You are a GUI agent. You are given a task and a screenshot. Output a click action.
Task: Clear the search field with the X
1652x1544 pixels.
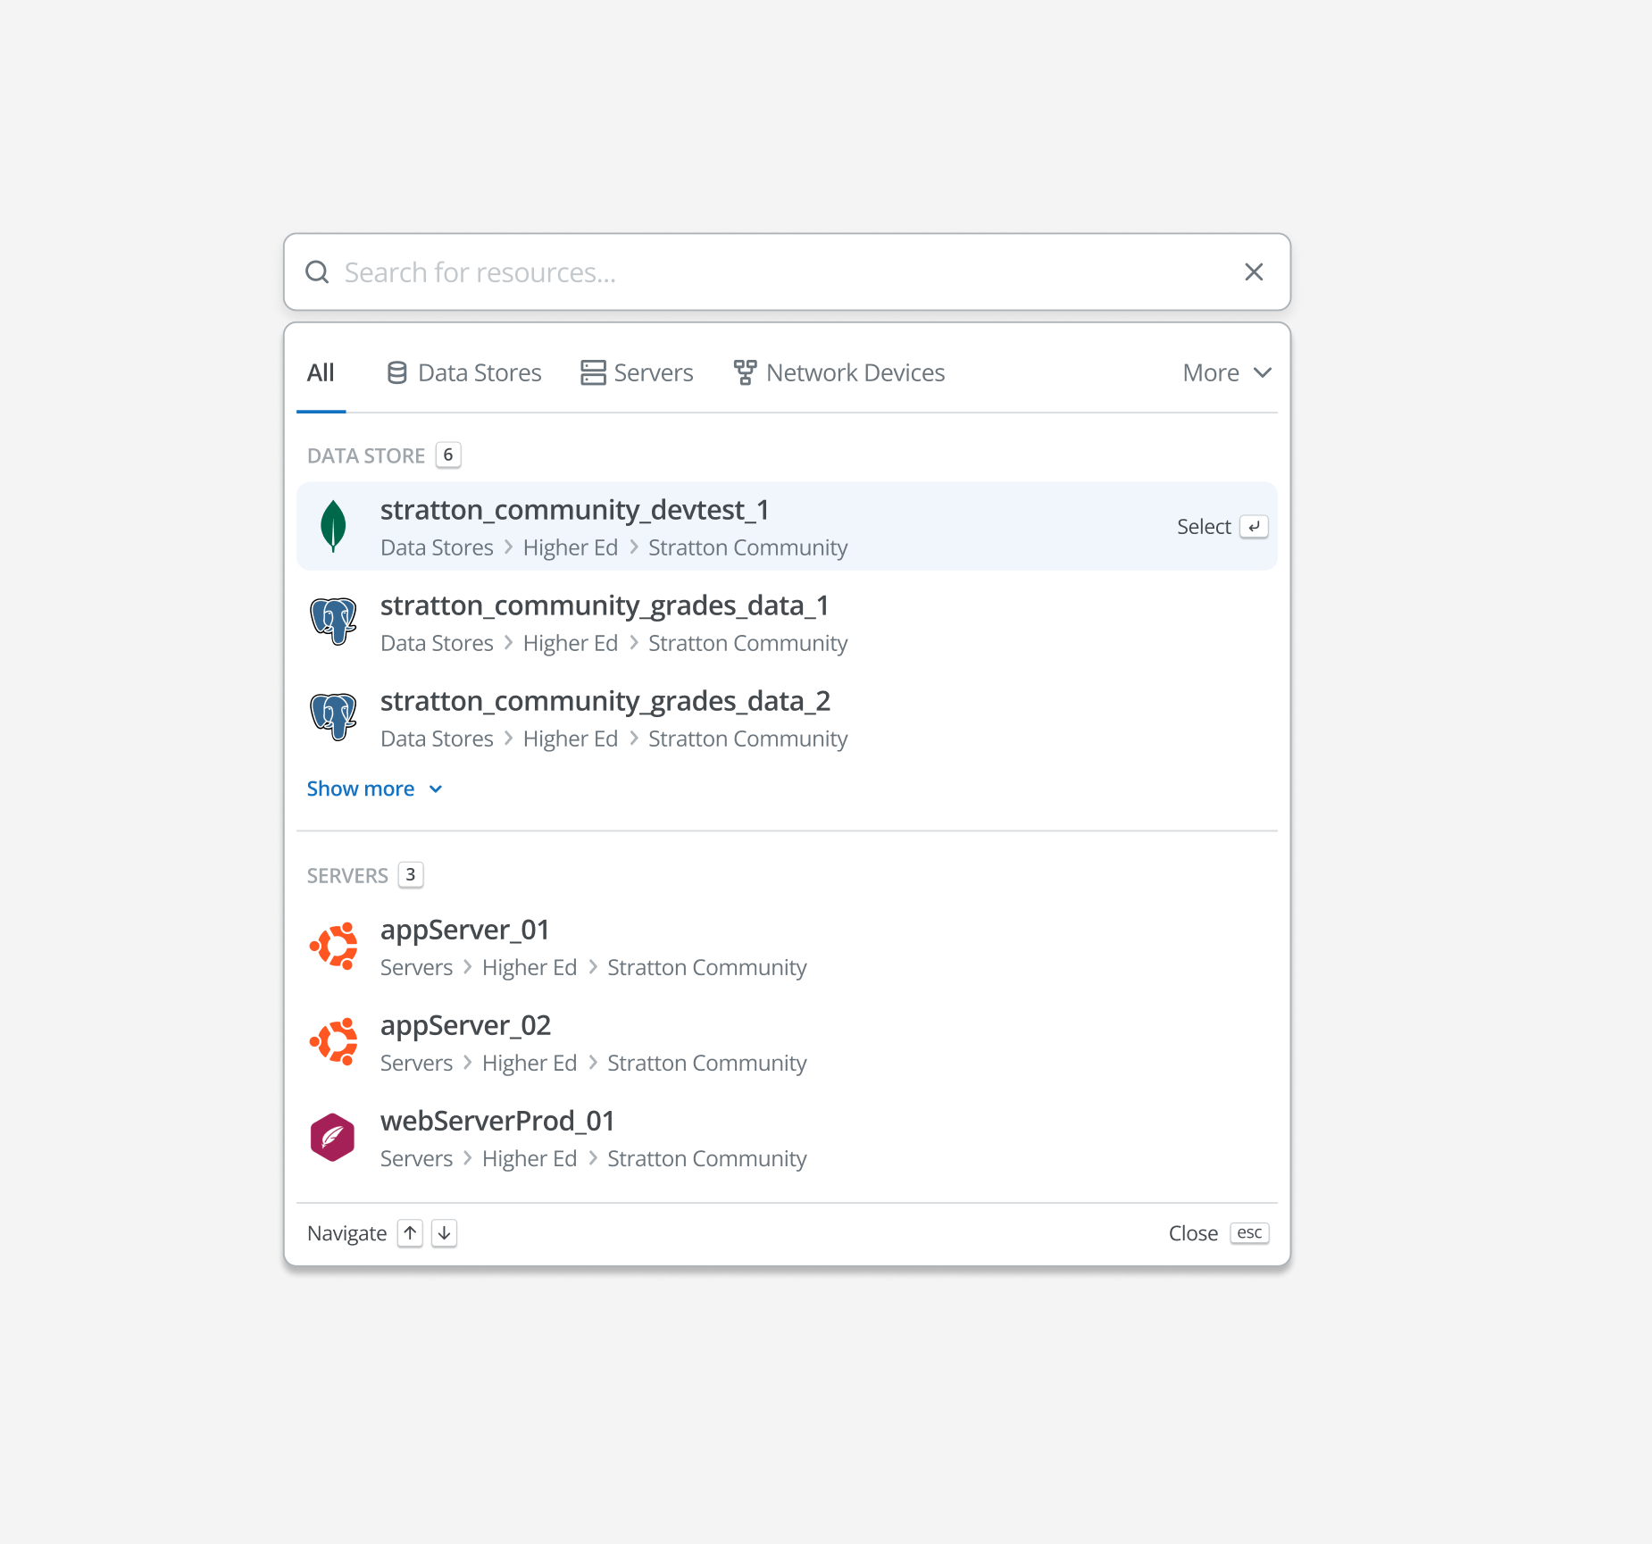(x=1254, y=271)
